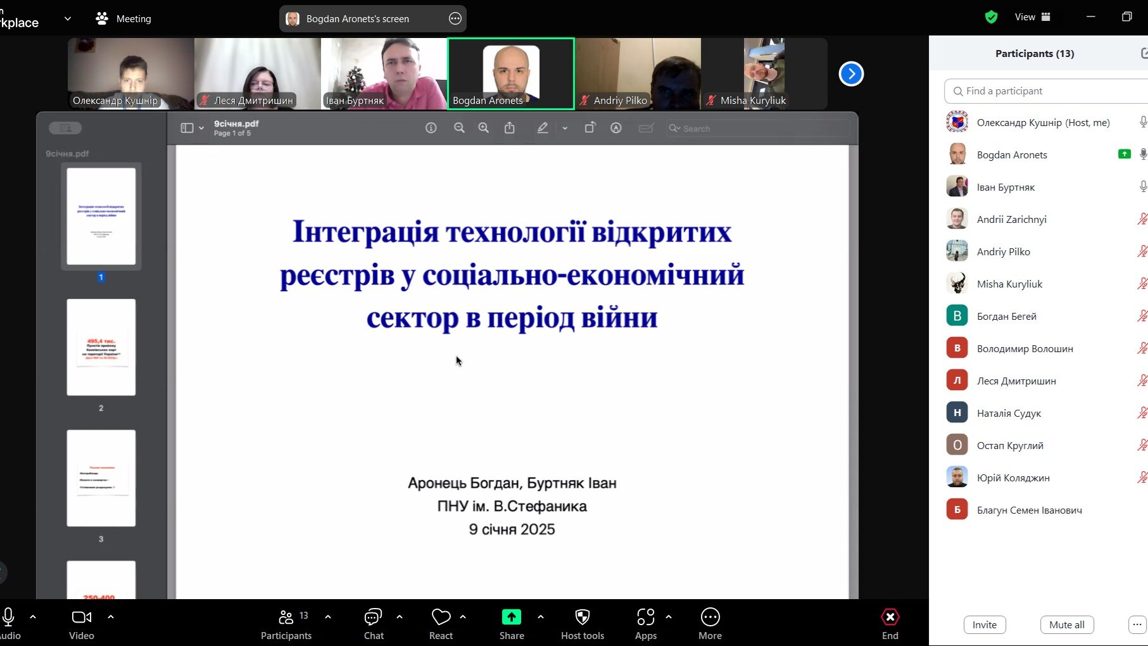This screenshot has height=646, width=1148.
Task: Click the red End meeting icon
Action: [x=890, y=617]
